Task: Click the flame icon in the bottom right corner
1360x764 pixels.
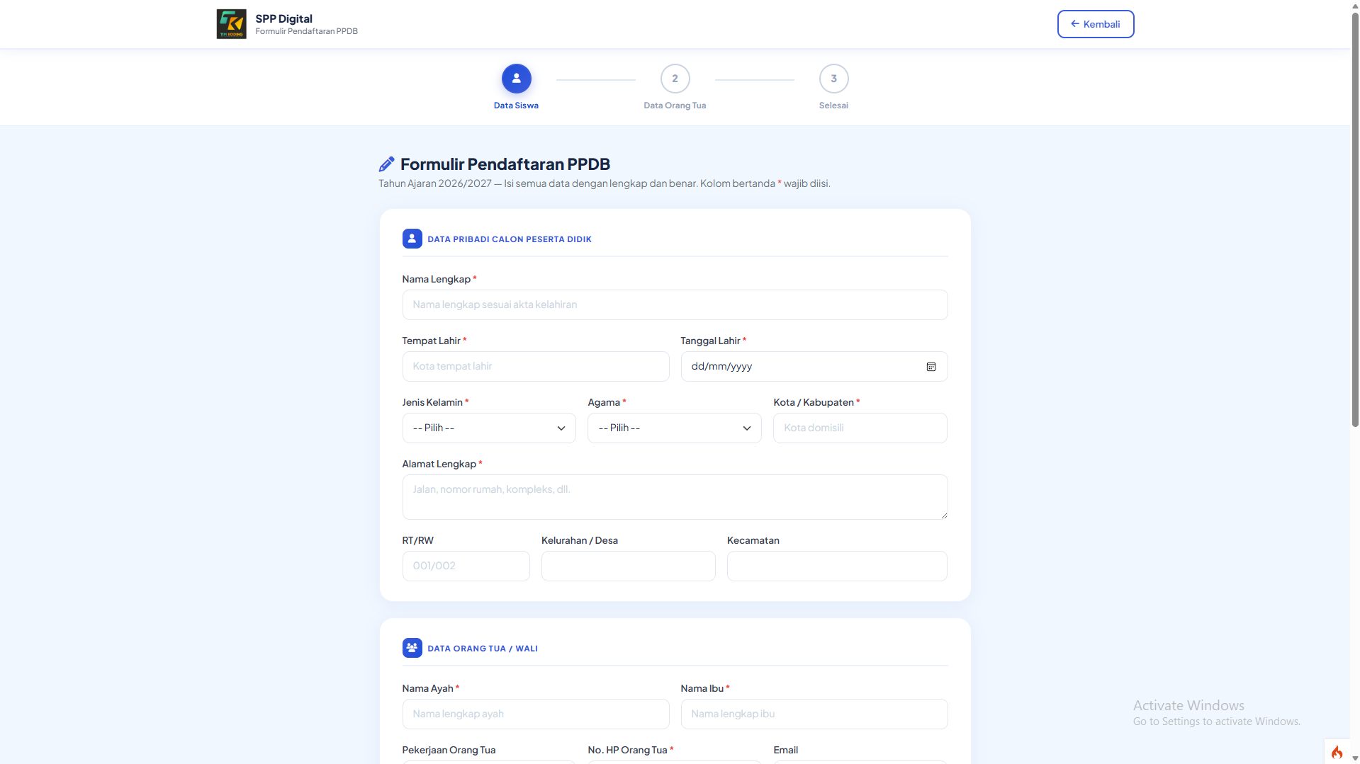Action: (1337, 752)
